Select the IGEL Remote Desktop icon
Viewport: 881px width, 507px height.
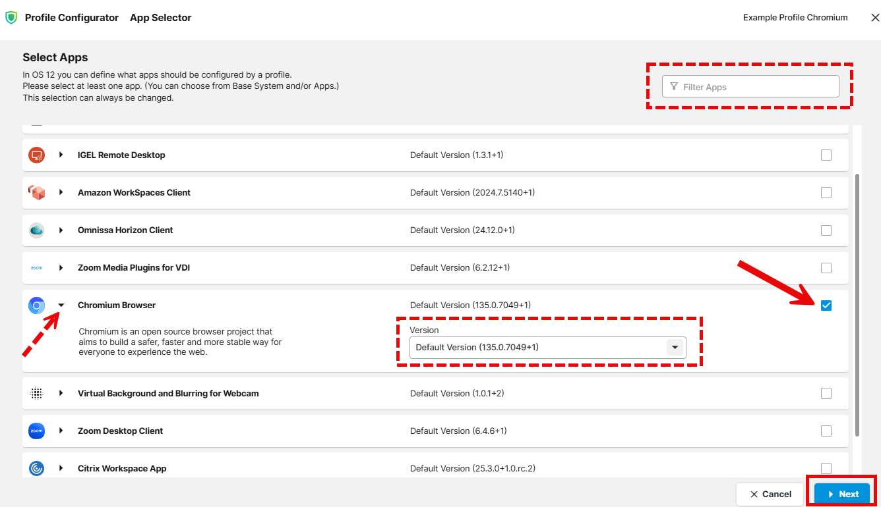(x=36, y=155)
